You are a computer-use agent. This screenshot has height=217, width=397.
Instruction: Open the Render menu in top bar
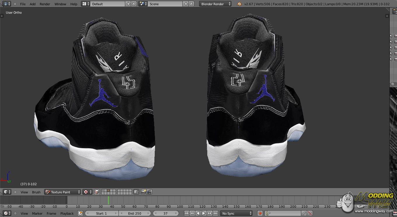pos(45,4)
